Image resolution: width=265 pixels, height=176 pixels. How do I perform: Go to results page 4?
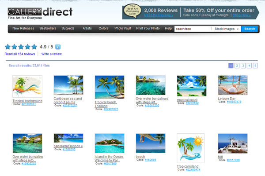(x=249, y=66)
